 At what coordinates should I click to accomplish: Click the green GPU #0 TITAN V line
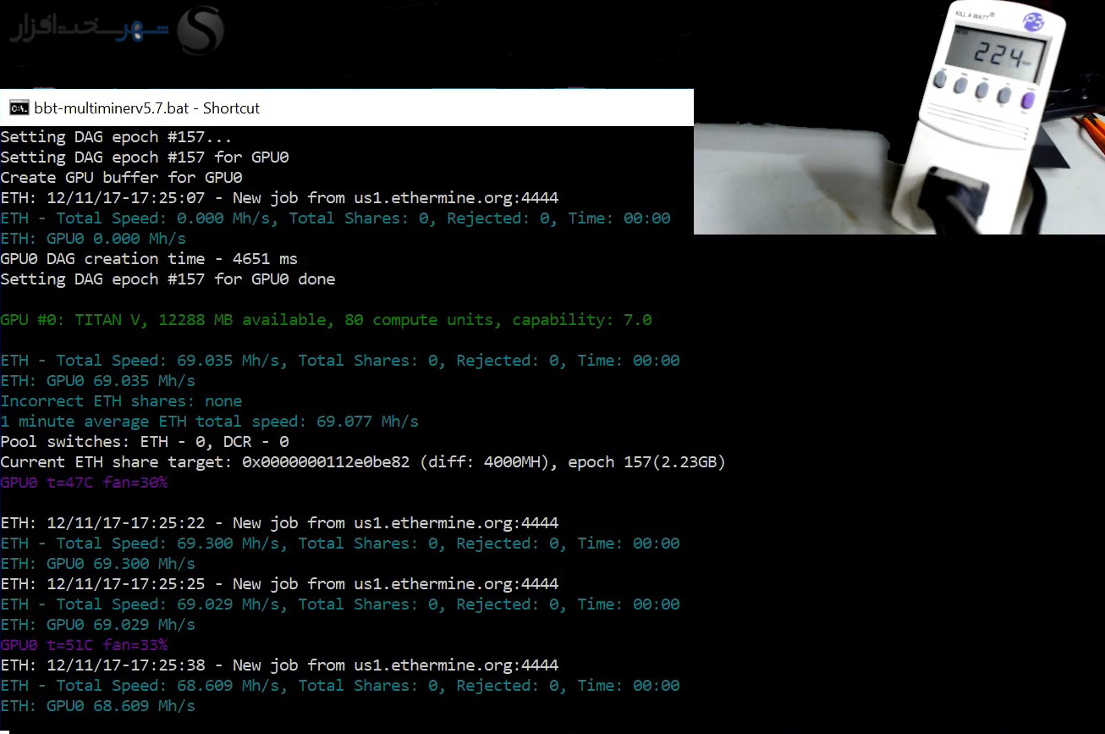[326, 320]
